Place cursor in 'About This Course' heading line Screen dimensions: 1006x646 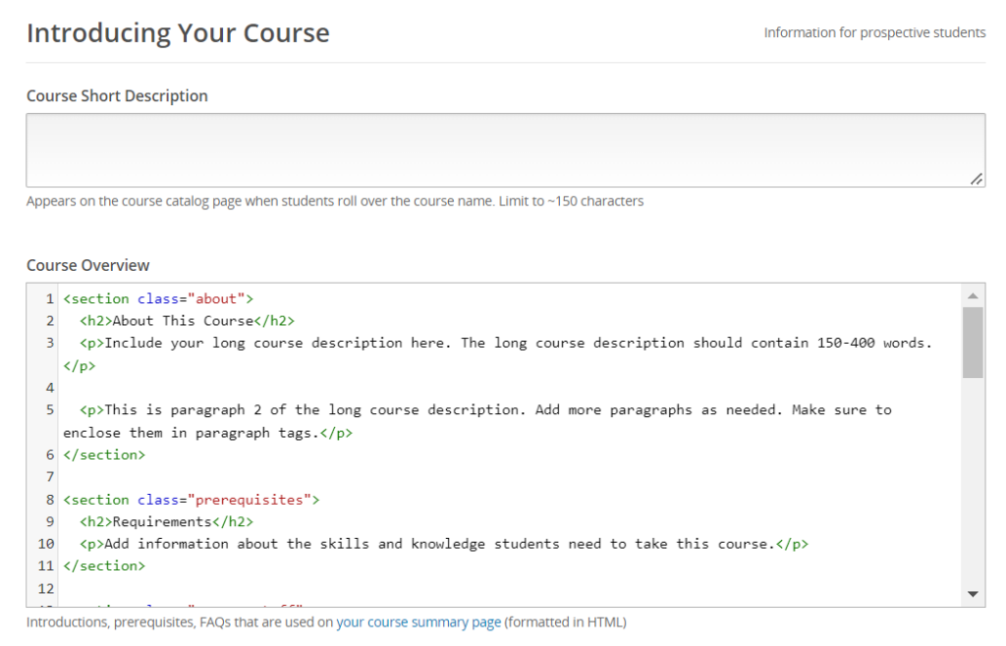[187, 321]
